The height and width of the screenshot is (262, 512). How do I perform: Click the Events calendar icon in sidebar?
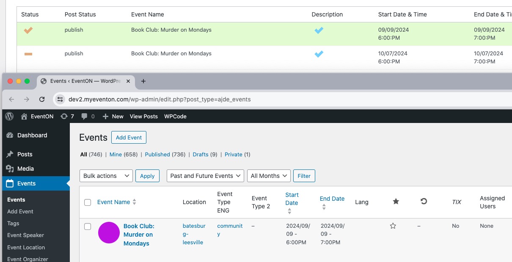point(10,183)
